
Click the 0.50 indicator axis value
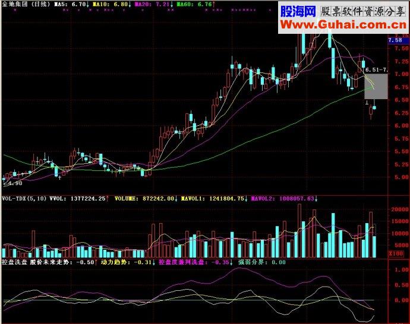pyautogui.click(x=401, y=285)
